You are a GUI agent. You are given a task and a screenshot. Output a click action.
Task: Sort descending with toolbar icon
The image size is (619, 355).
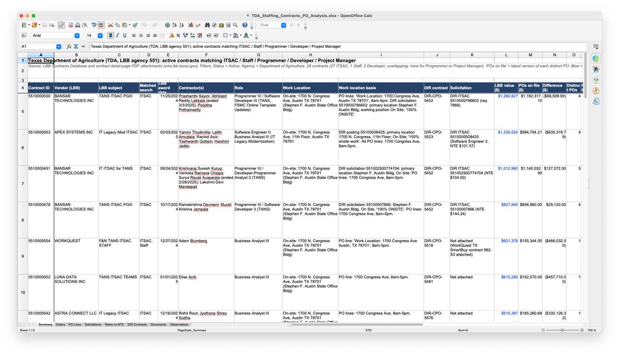[182, 25]
